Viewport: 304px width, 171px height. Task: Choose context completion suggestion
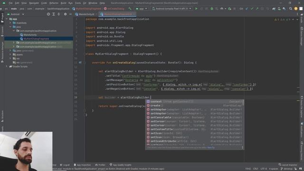194,102
